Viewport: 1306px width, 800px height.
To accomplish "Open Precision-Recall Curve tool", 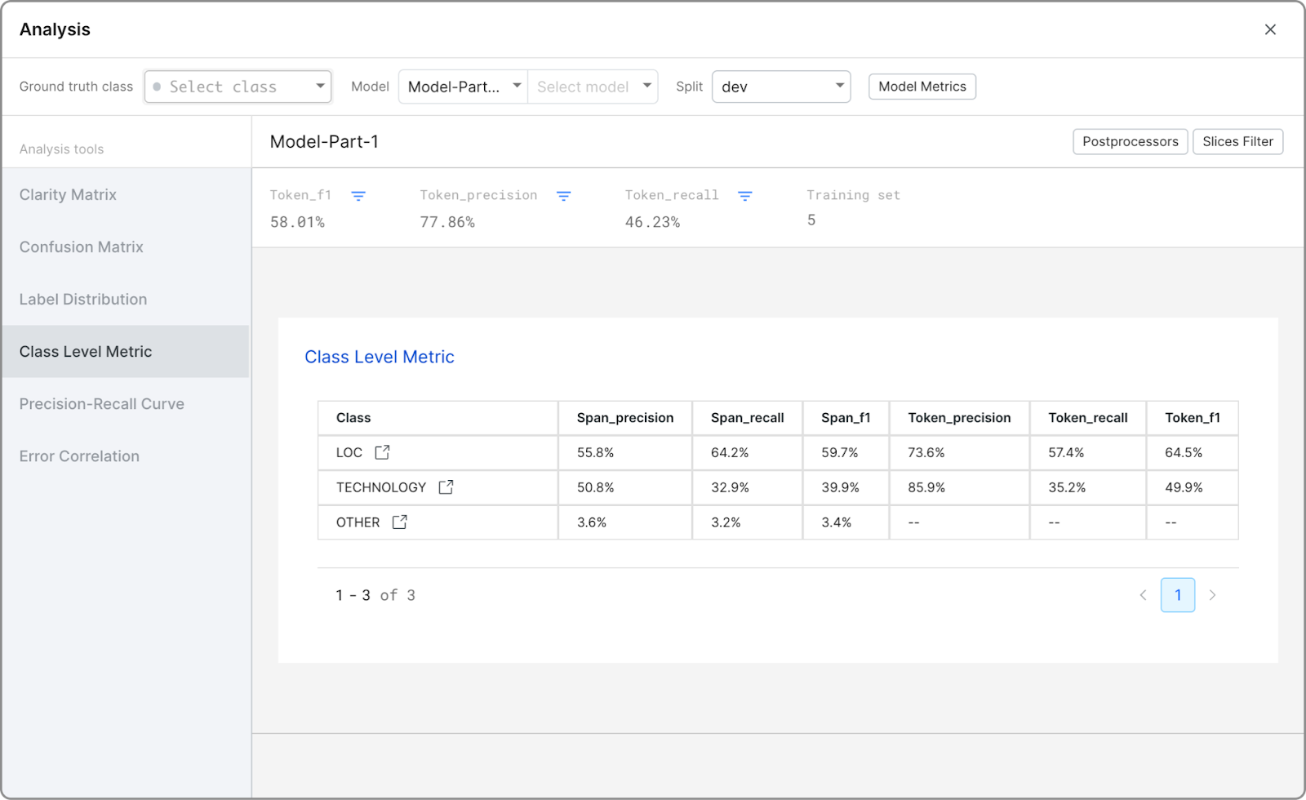I will coord(126,403).
